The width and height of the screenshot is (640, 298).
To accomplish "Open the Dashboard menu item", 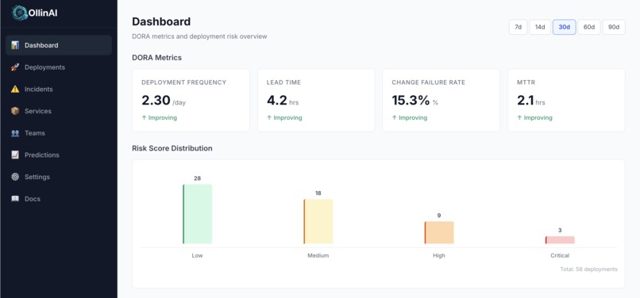I will point(59,45).
